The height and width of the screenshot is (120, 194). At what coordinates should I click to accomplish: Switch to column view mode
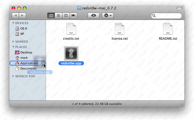[66, 16]
